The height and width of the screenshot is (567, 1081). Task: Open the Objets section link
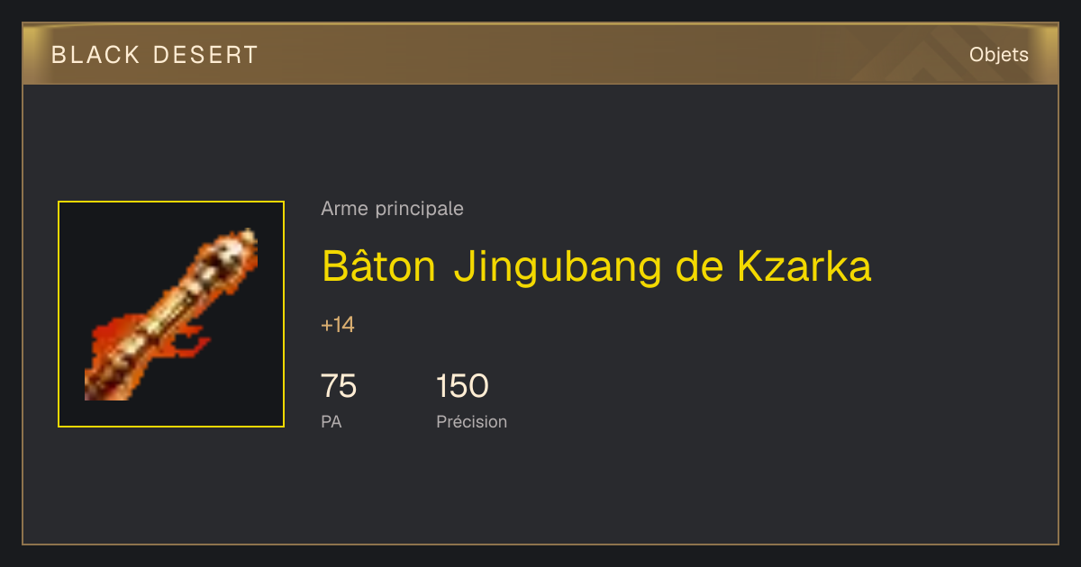(998, 55)
